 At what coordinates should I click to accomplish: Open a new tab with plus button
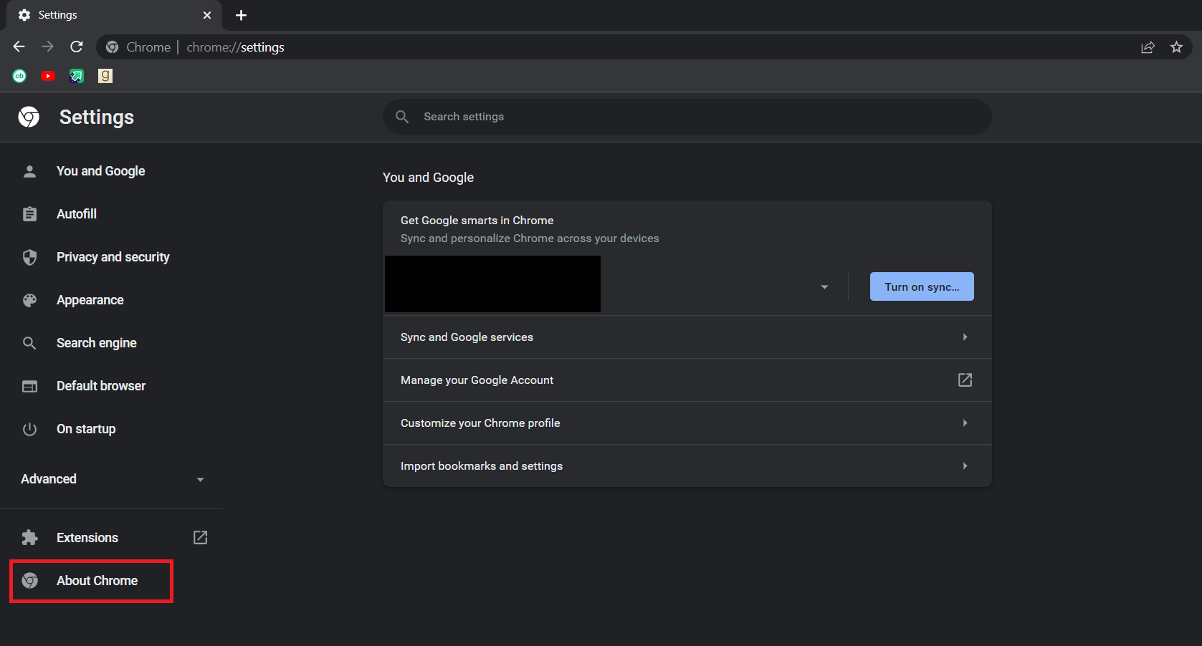[241, 15]
